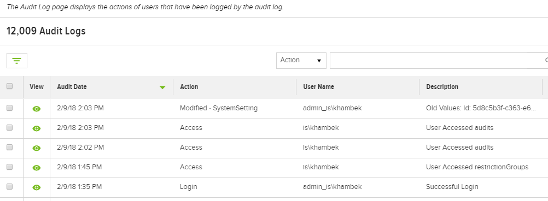Viewport: 548px width, 201px height.
Task: Click the search icon in search box
Action: click(546, 61)
